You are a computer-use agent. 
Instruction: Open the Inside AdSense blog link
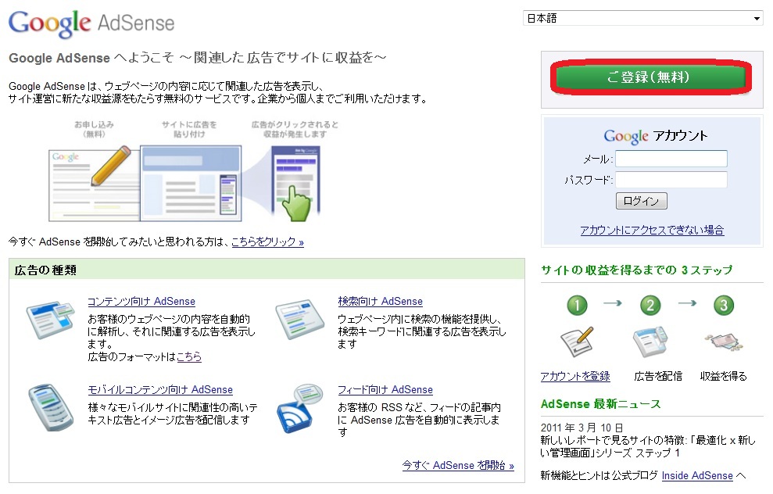pos(696,475)
